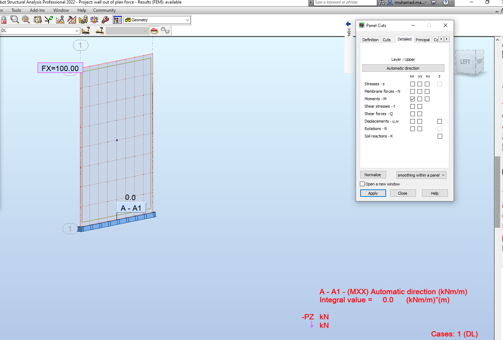Viewport: 503px width, 340px height.
Task: Click the Normalize button
Action: coord(373,174)
